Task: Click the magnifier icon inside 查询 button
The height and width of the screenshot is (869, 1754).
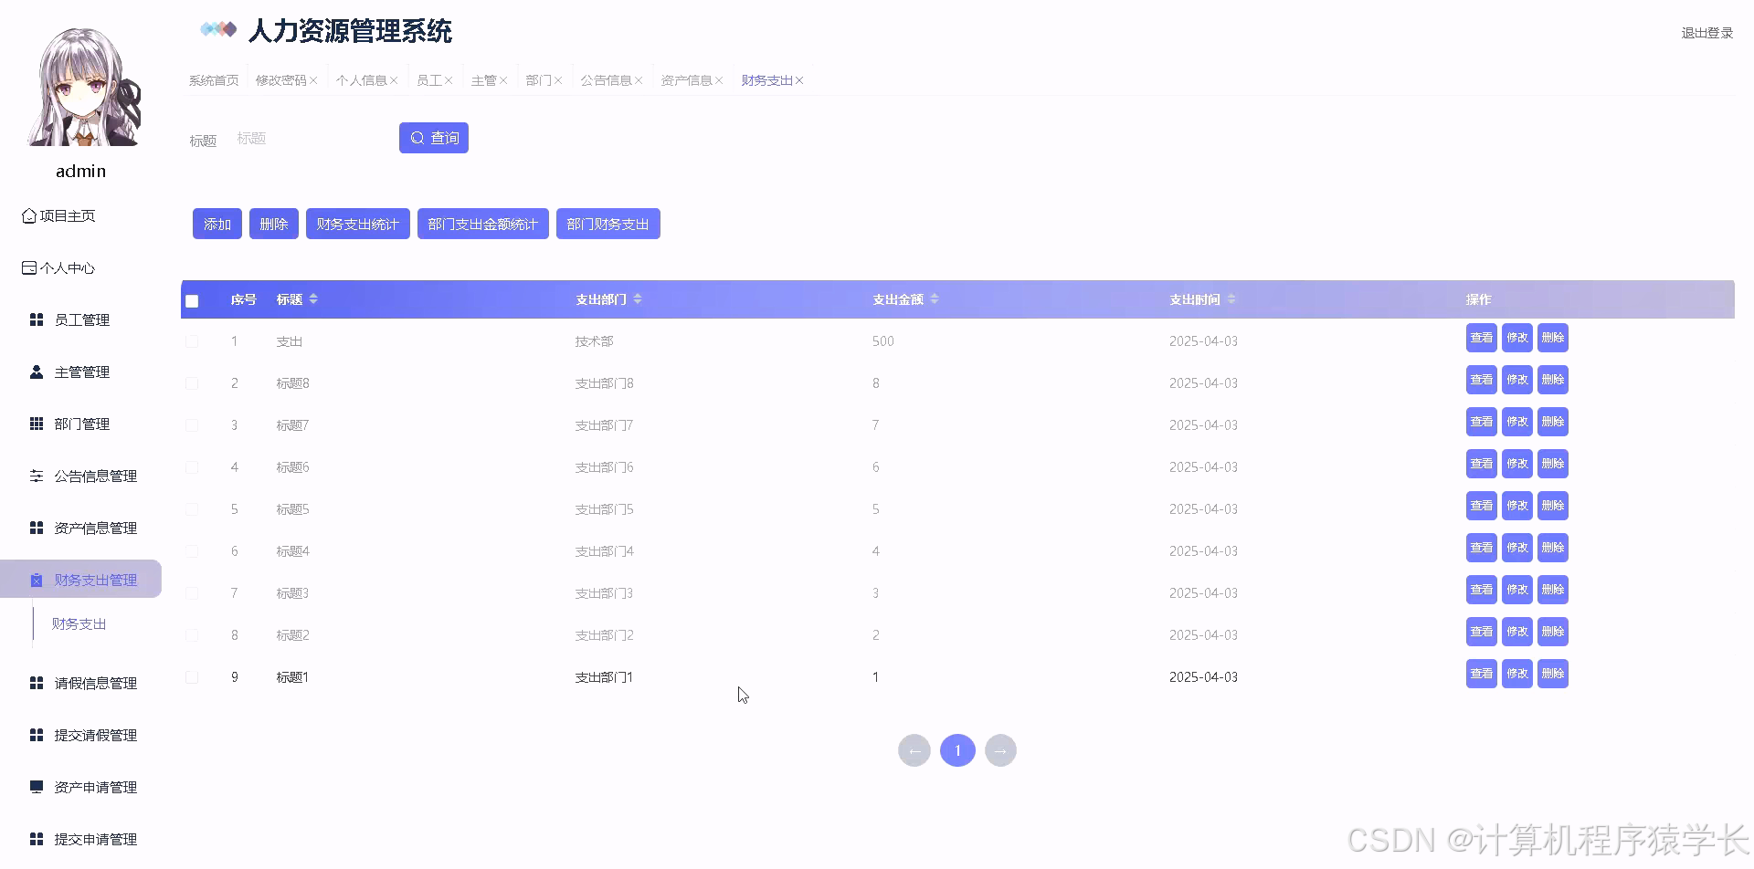Action: click(x=417, y=137)
